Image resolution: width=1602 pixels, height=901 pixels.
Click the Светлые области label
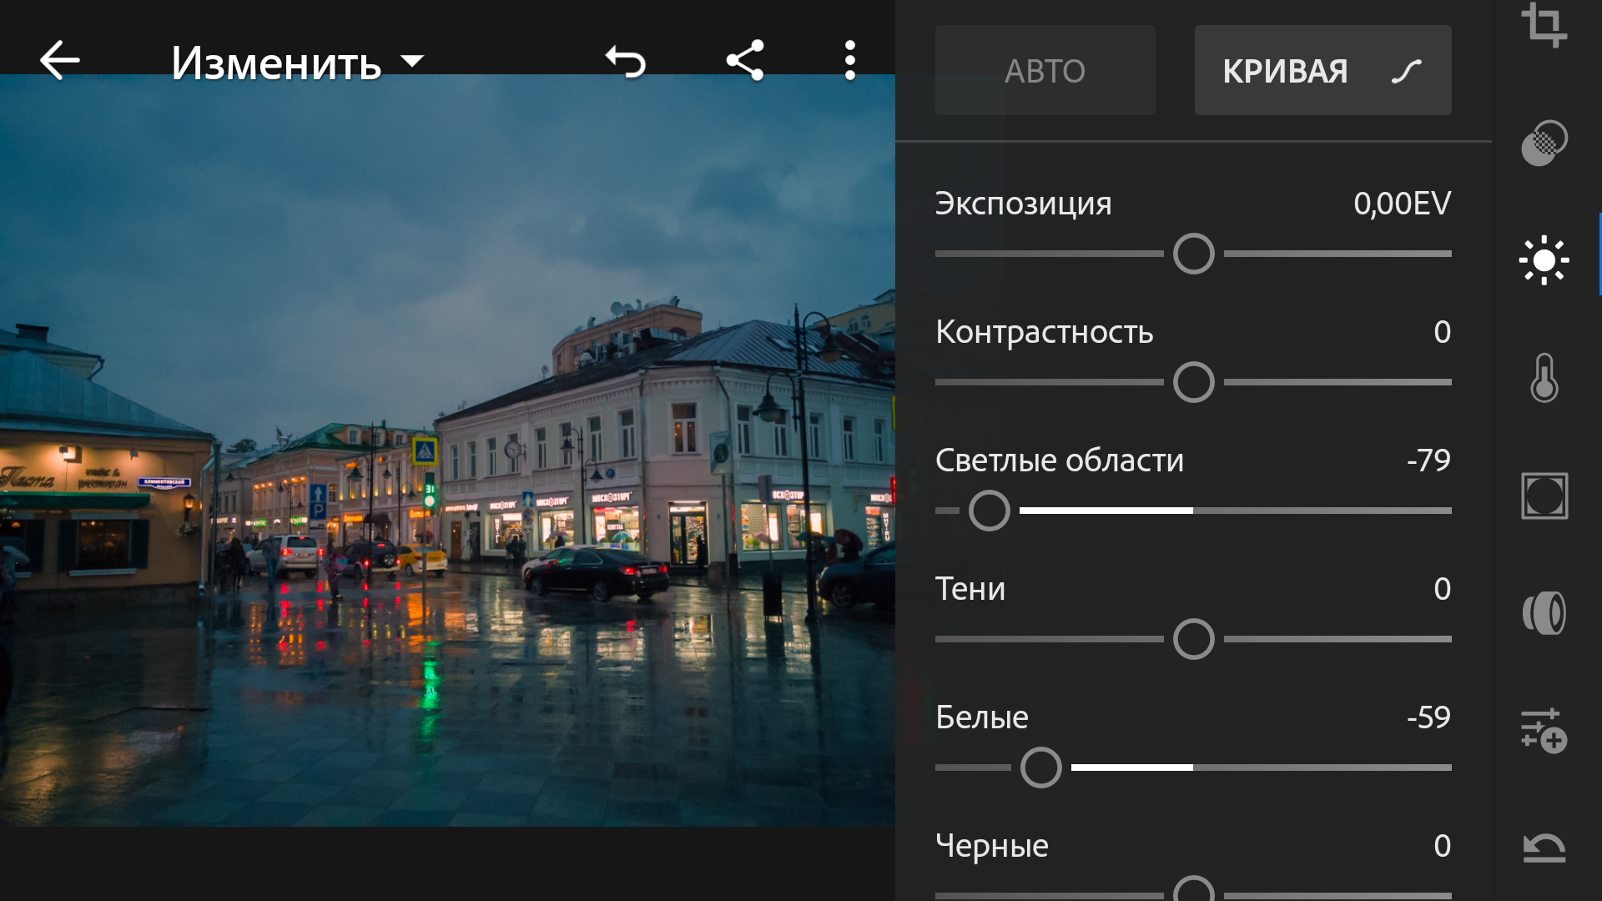pyautogui.click(x=1059, y=461)
